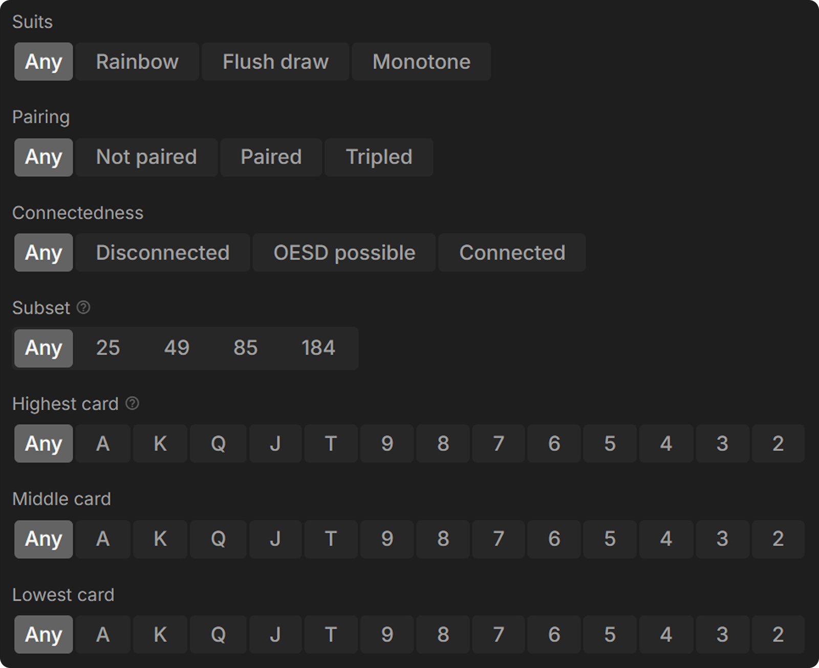Image resolution: width=819 pixels, height=668 pixels.
Task: Choose OESD possible filter
Action: pos(344,253)
